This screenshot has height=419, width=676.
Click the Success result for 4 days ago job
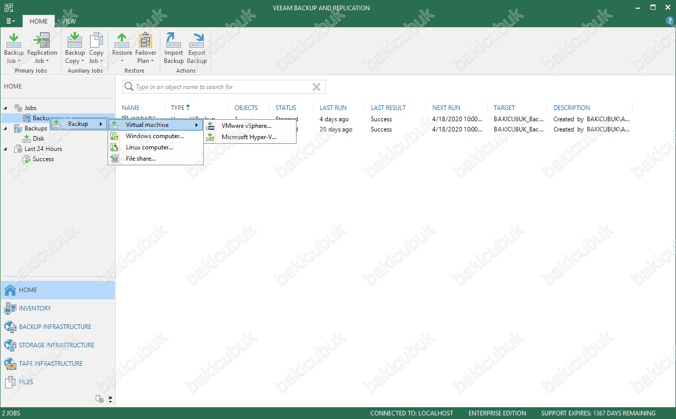pyautogui.click(x=381, y=119)
